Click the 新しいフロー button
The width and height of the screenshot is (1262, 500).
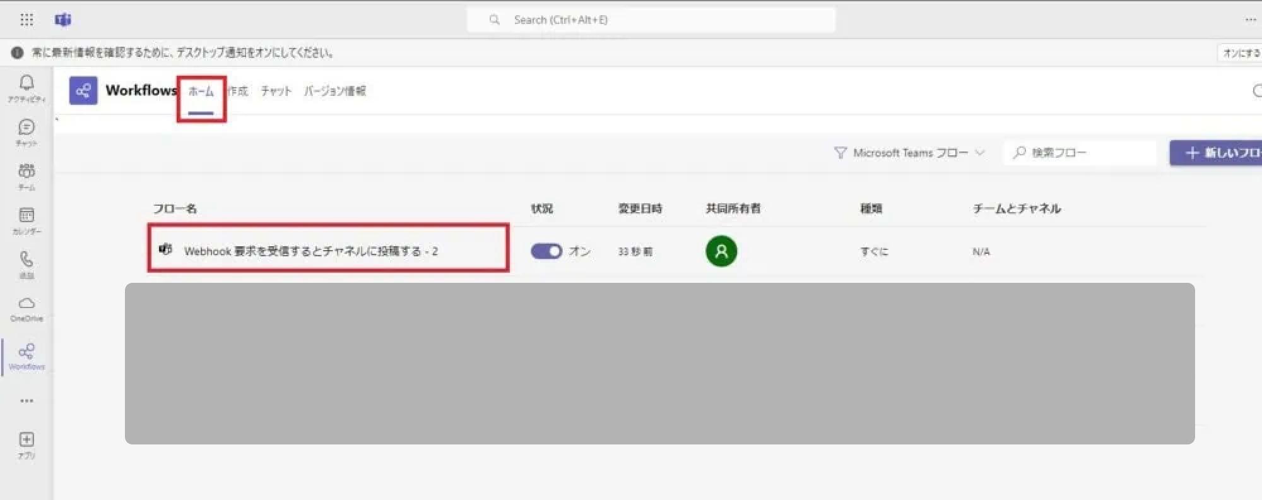pyautogui.click(x=1218, y=153)
